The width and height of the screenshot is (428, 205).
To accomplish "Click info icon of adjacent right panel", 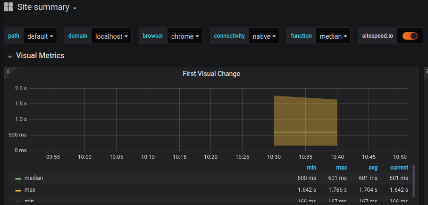I will [427, 71].
